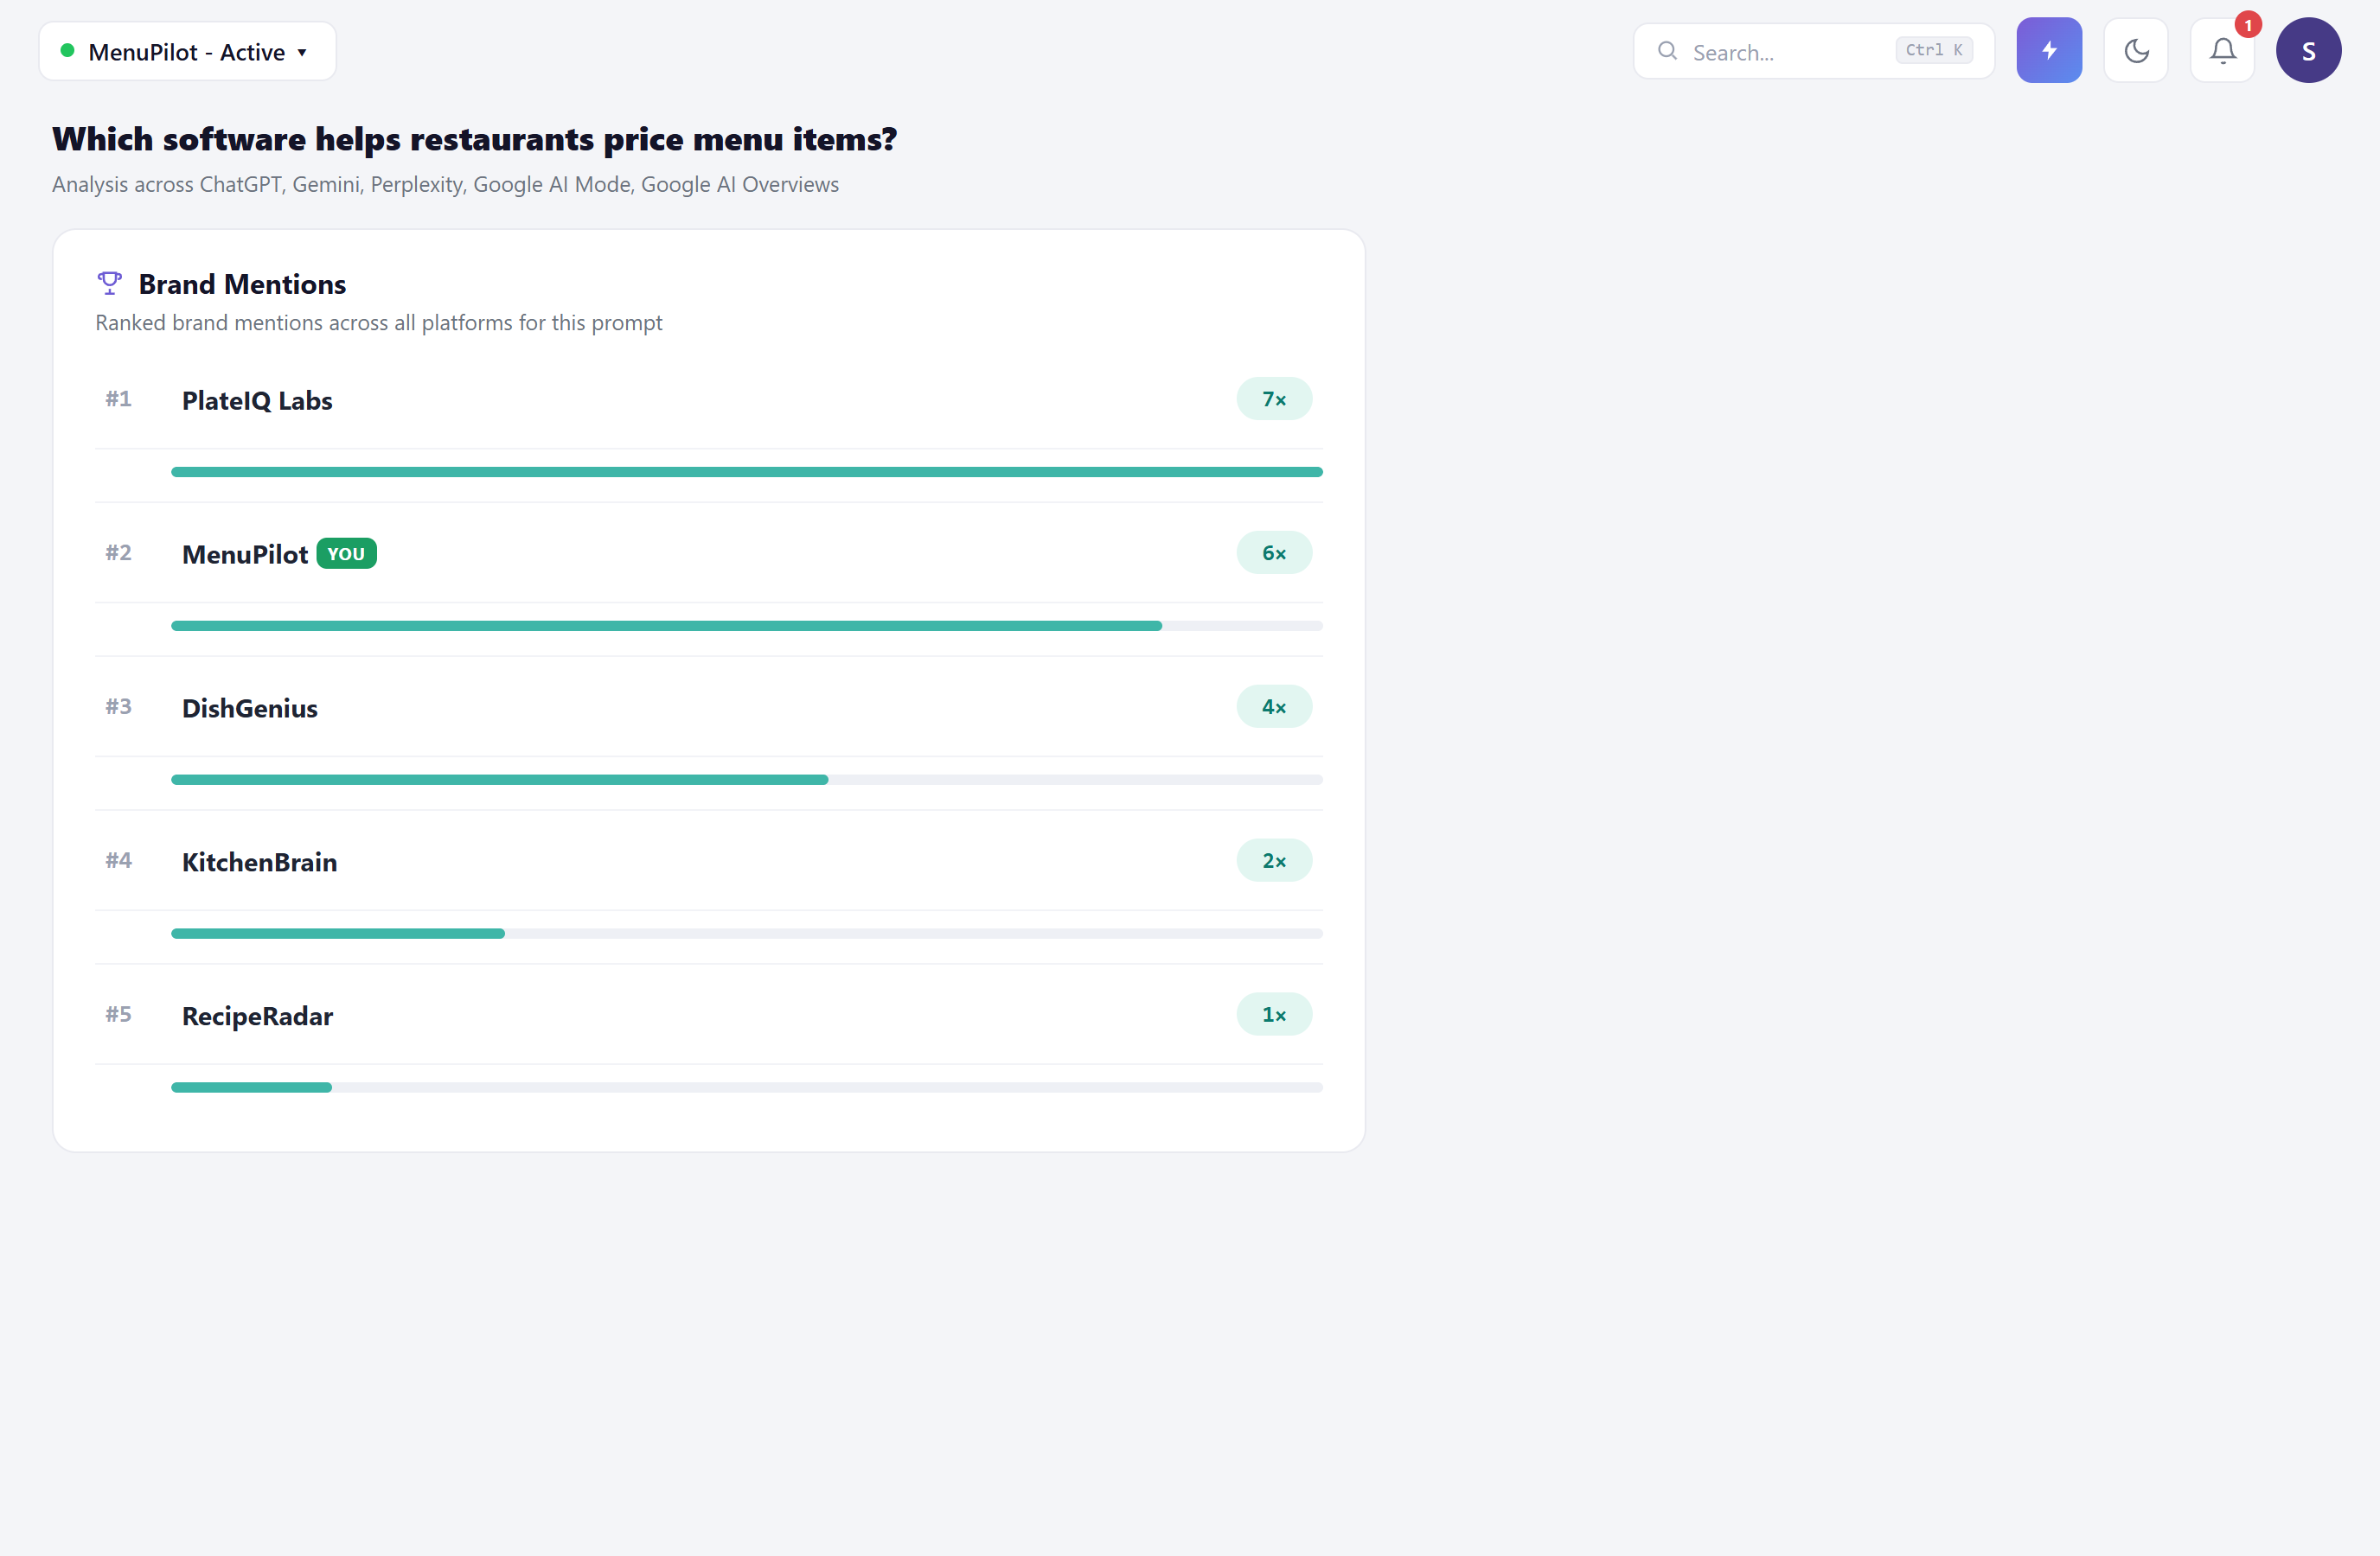This screenshot has width=2380, height=1556.
Task: Click the KitchenBrain progress bar
Action: point(747,934)
